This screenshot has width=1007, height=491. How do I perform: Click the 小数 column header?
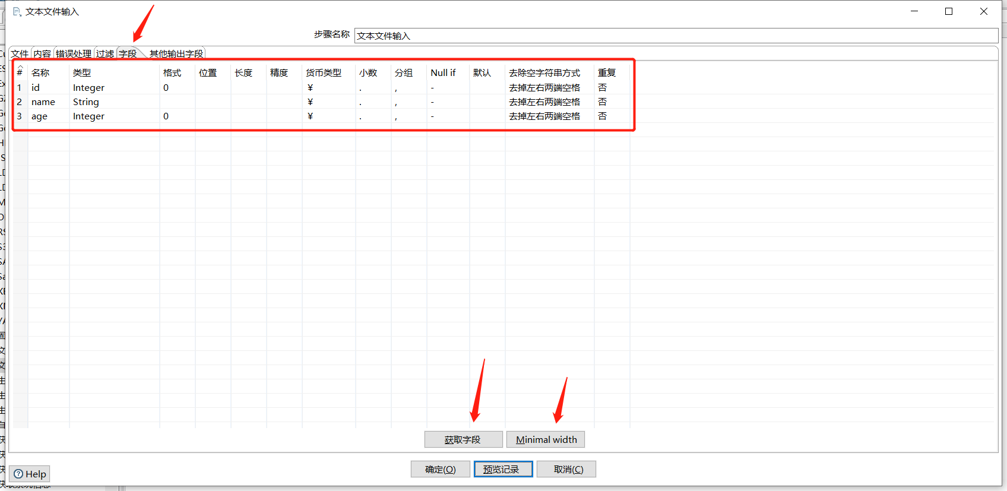point(373,72)
